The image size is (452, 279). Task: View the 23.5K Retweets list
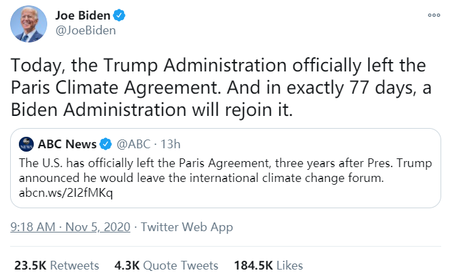(x=57, y=265)
